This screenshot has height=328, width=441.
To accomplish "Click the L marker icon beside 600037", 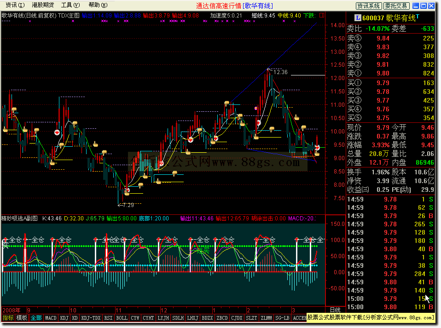I will click(358, 18).
